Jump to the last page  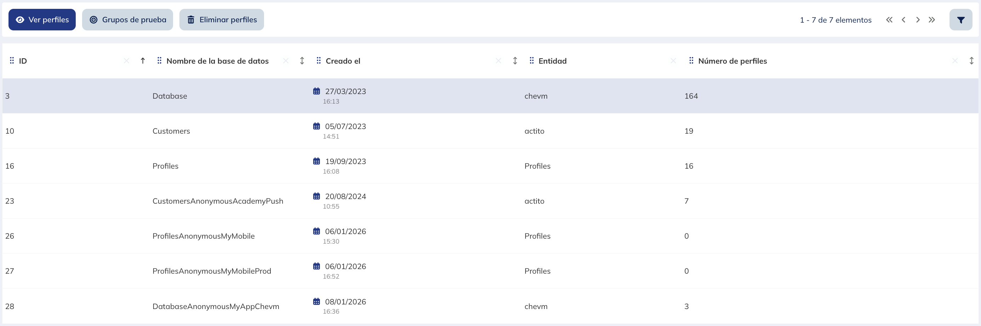[x=931, y=20]
